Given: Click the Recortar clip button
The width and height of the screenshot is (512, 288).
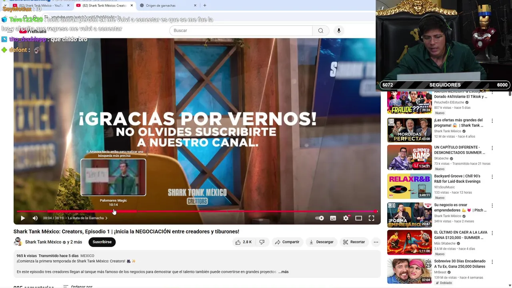Looking at the screenshot, I should (354, 242).
